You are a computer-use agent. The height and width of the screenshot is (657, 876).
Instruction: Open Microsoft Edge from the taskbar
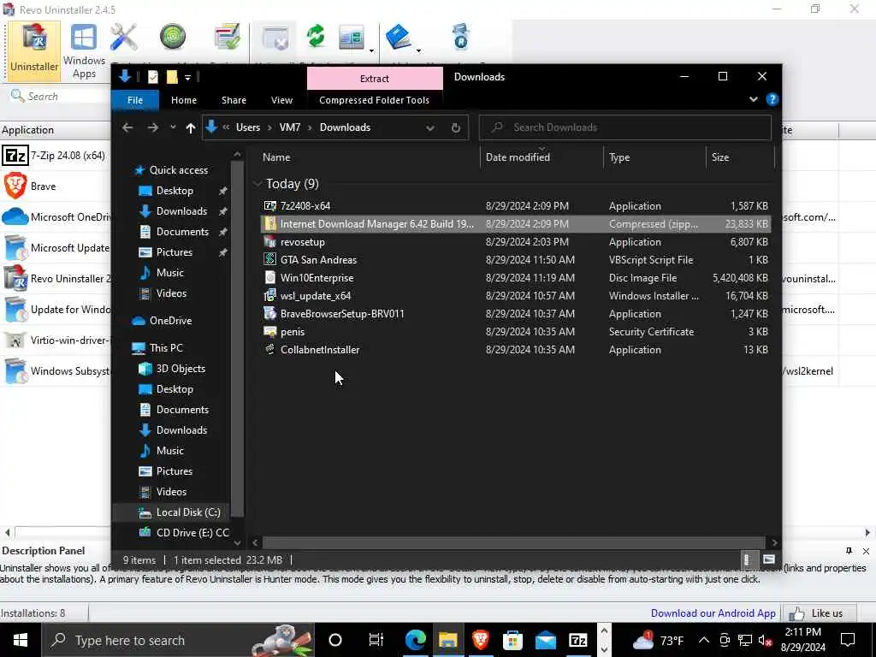[415, 640]
